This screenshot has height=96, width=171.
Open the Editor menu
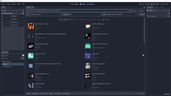coord(19,4)
